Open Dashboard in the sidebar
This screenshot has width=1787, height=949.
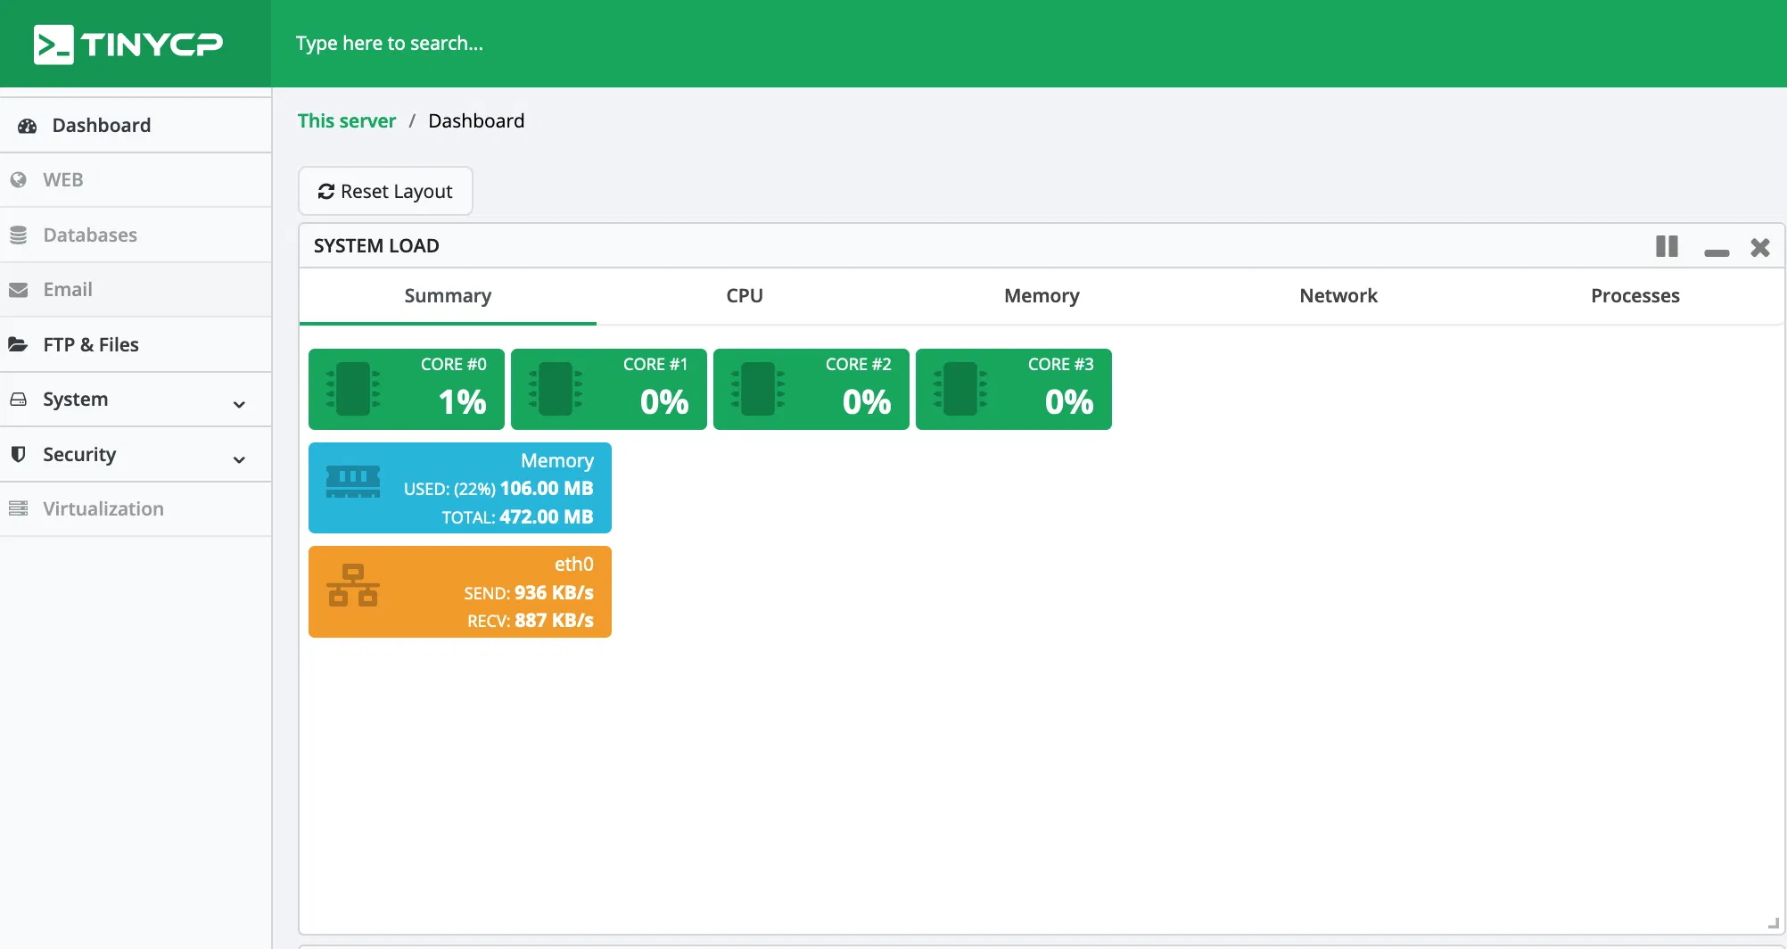[x=136, y=126]
